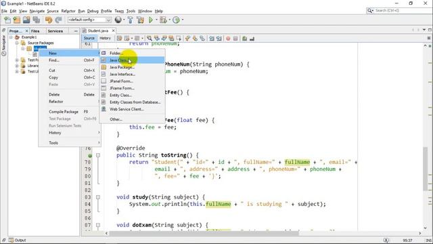Viewport: 433px width, 244px height.
Task: Click the Last Edit icon in editor toolbar
Action: pyautogui.click(x=119, y=39)
